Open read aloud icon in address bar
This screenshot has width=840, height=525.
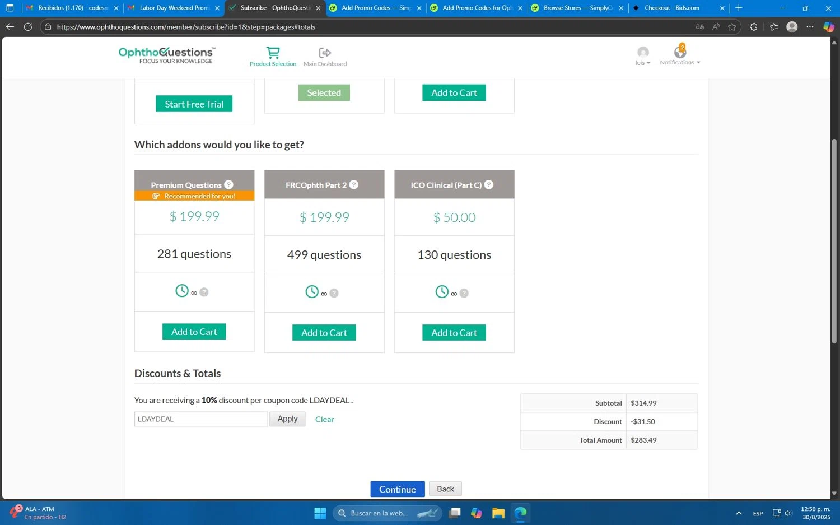click(716, 27)
